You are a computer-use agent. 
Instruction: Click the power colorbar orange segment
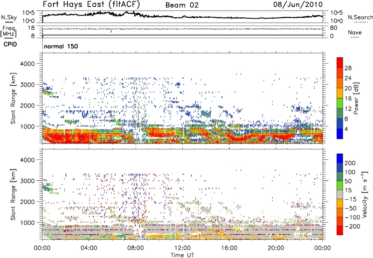click(340, 83)
